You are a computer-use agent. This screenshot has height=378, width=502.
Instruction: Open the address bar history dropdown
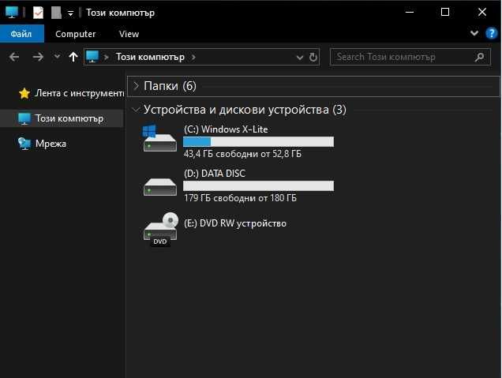click(x=300, y=58)
